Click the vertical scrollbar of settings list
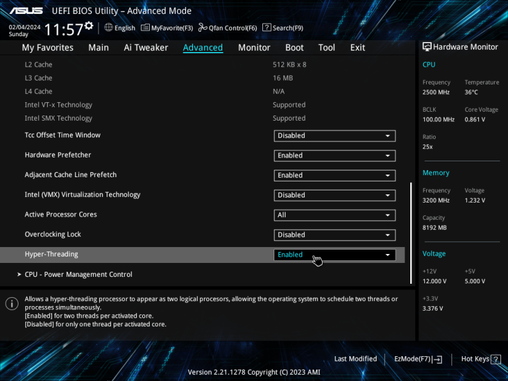Screen dimensions: 508x381 (x=411, y=232)
